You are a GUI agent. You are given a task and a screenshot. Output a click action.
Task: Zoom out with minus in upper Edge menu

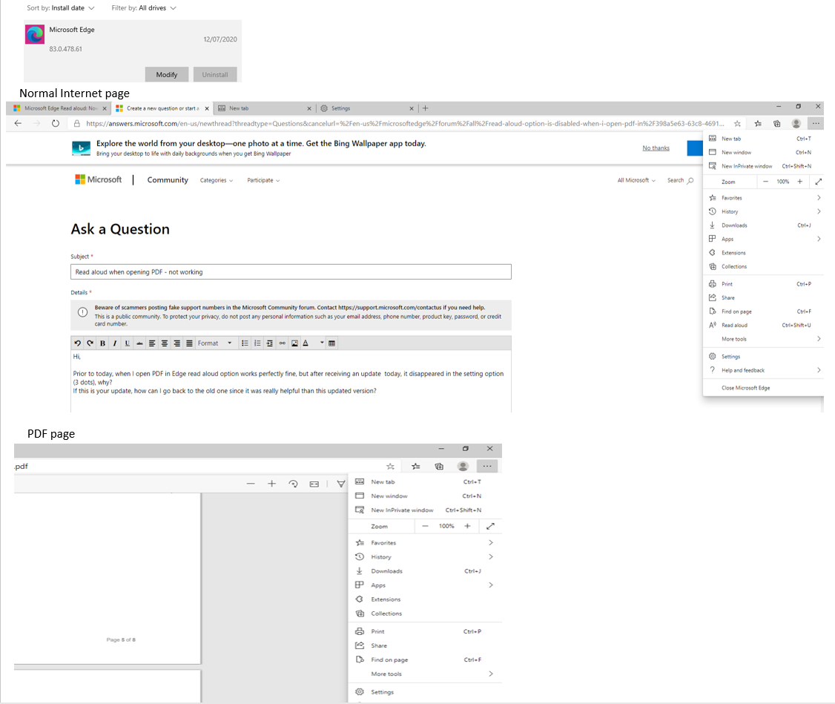click(x=765, y=182)
